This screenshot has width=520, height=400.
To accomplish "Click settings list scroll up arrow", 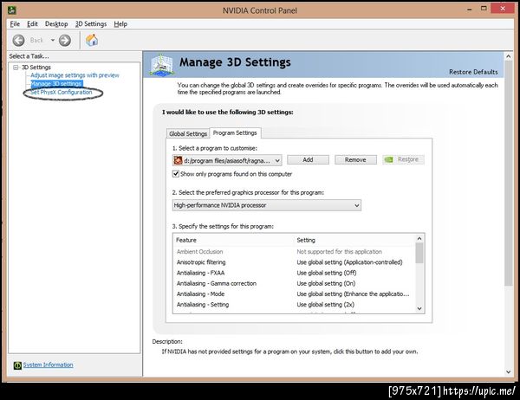I will pos(419,238).
